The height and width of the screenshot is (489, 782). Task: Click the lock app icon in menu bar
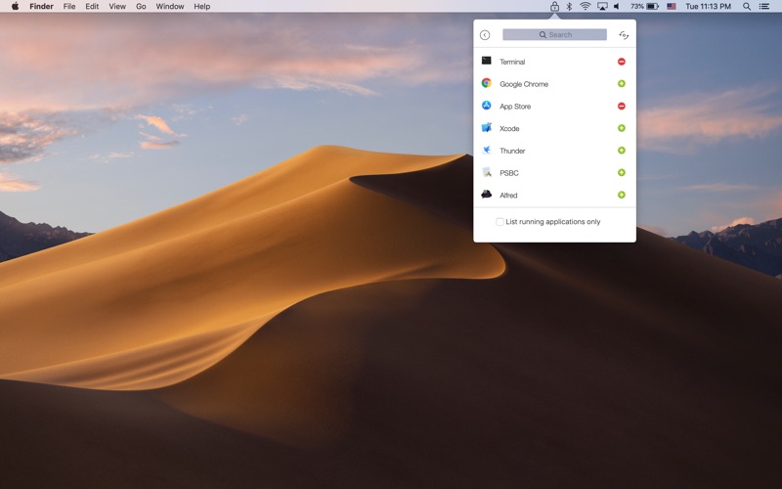pos(554,7)
